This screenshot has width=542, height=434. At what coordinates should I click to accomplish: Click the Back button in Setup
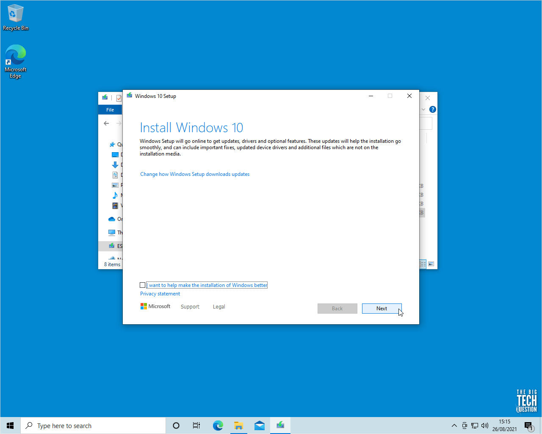coord(337,309)
